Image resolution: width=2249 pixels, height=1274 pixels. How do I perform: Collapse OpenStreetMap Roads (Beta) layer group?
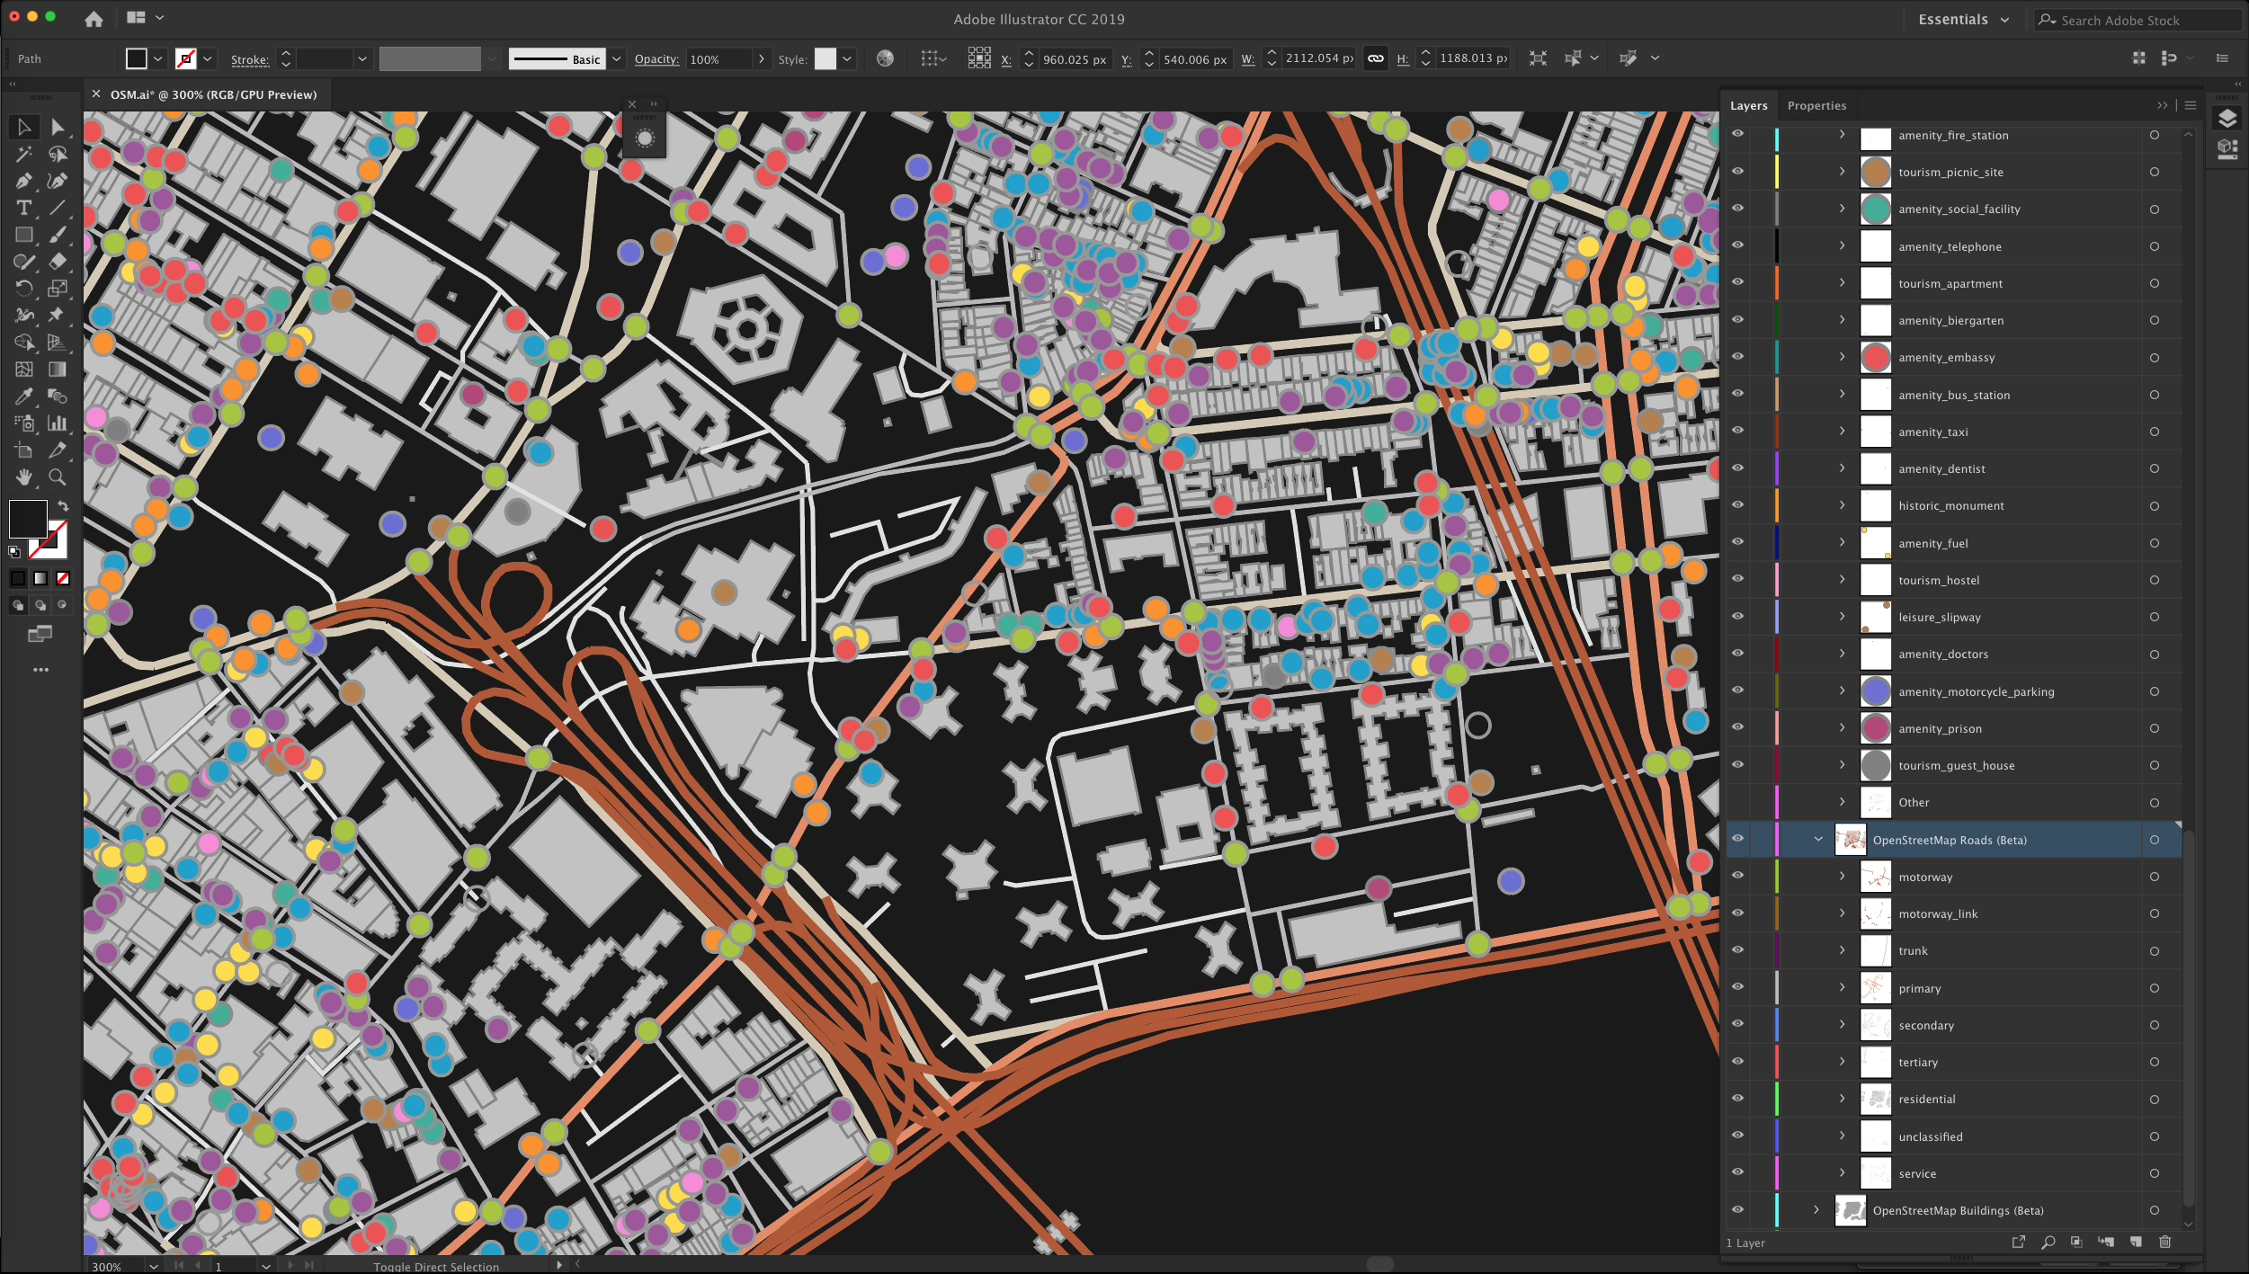tap(1817, 839)
